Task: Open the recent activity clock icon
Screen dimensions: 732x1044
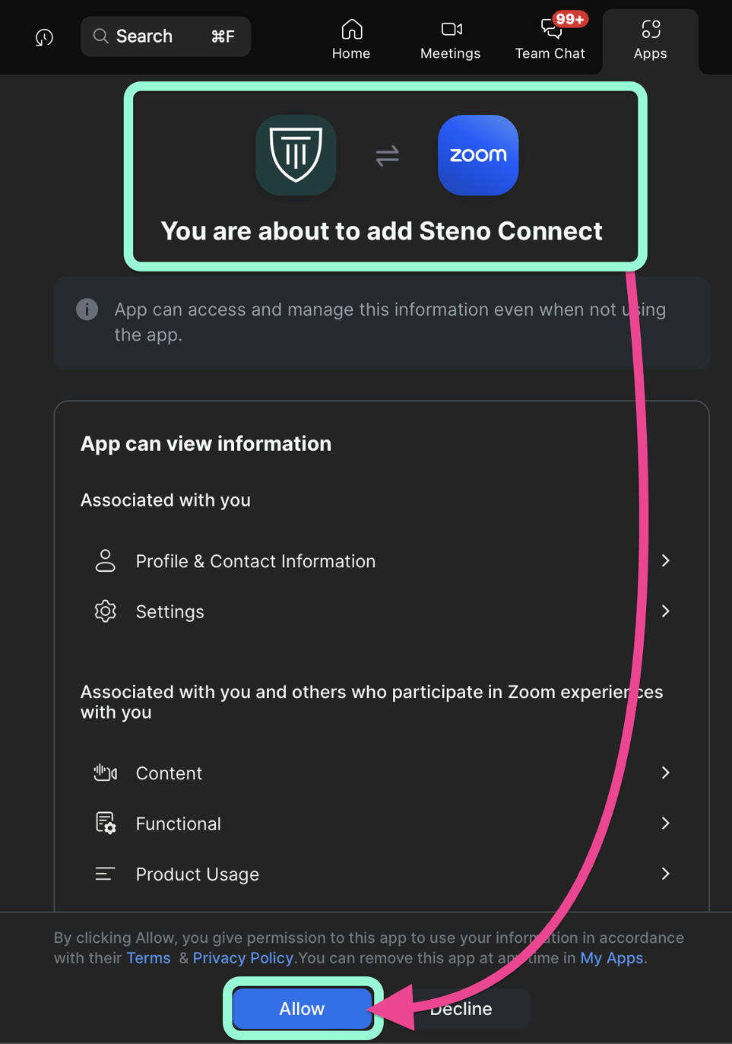Action: [43, 36]
